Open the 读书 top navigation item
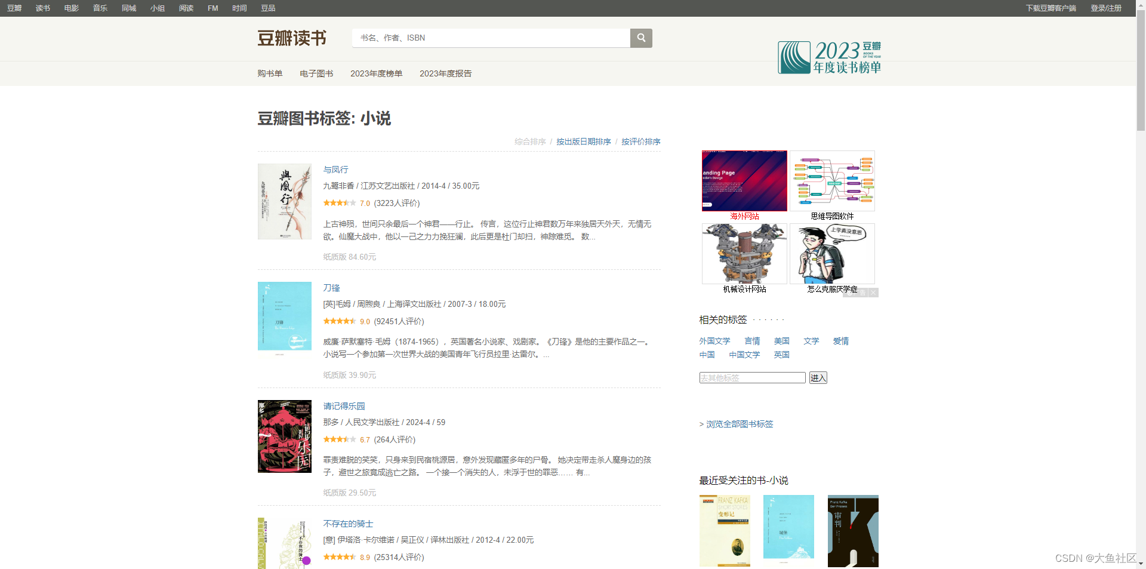Screen dimensions: 1146x569 pyautogui.click(x=43, y=8)
